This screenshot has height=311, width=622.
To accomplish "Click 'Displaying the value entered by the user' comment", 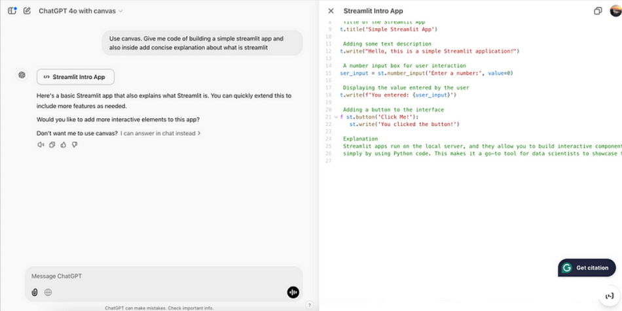I will (406, 88).
